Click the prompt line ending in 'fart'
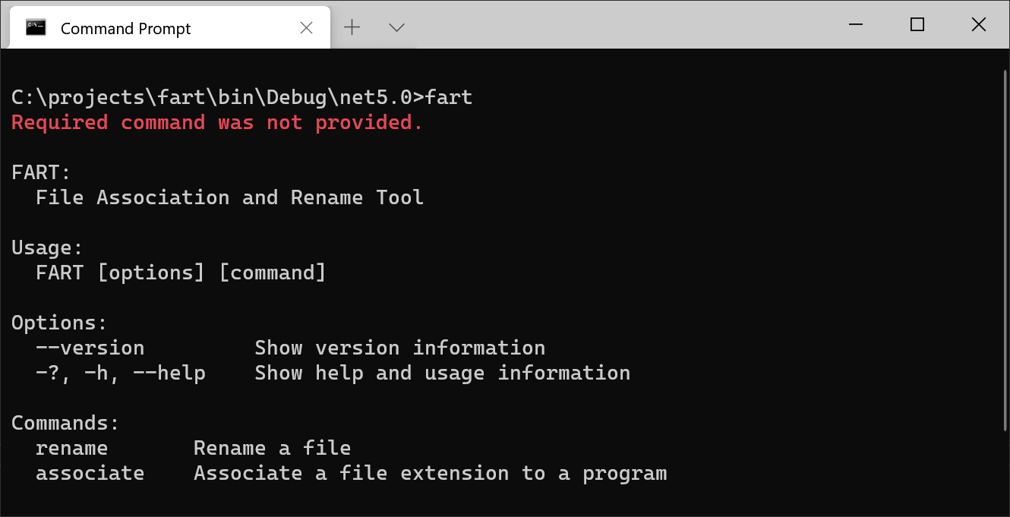The width and height of the screenshot is (1010, 517). pyautogui.click(x=242, y=97)
